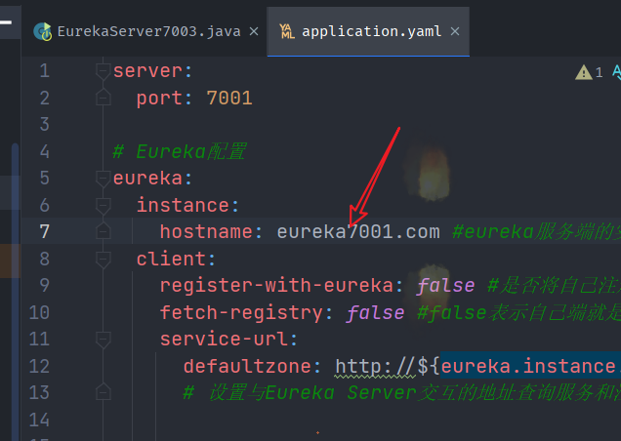
Task: Click the fold marker beside port line
Action: tap(103, 98)
